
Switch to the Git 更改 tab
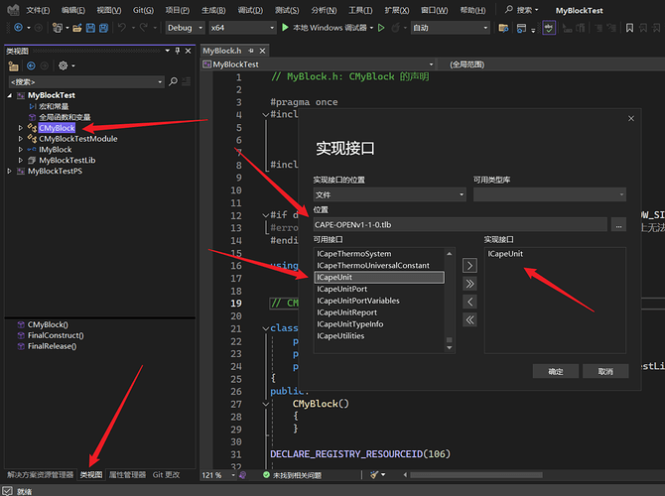(x=166, y=475)
